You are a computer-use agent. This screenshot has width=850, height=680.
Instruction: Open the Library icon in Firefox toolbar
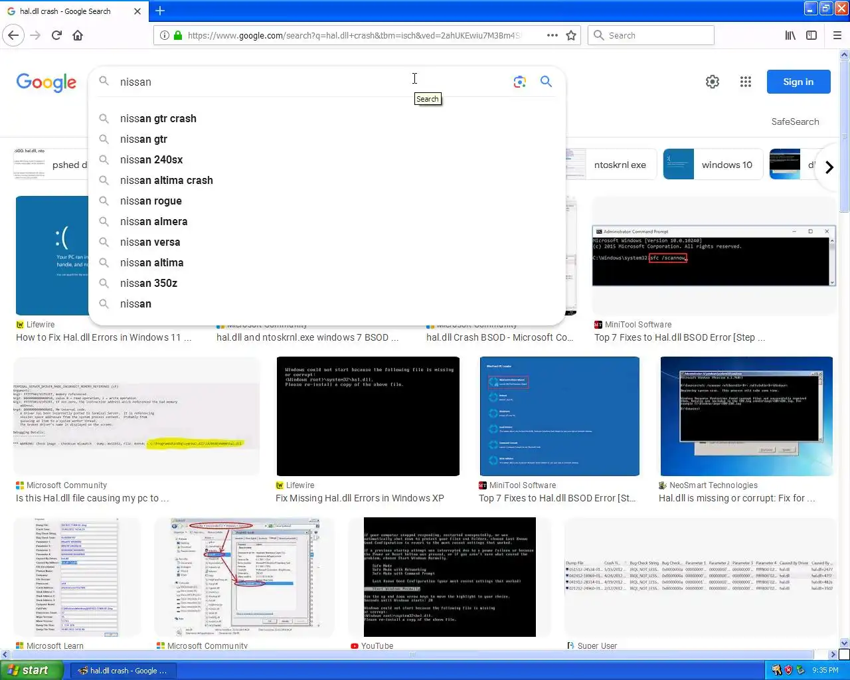click(x=790, y=35)
